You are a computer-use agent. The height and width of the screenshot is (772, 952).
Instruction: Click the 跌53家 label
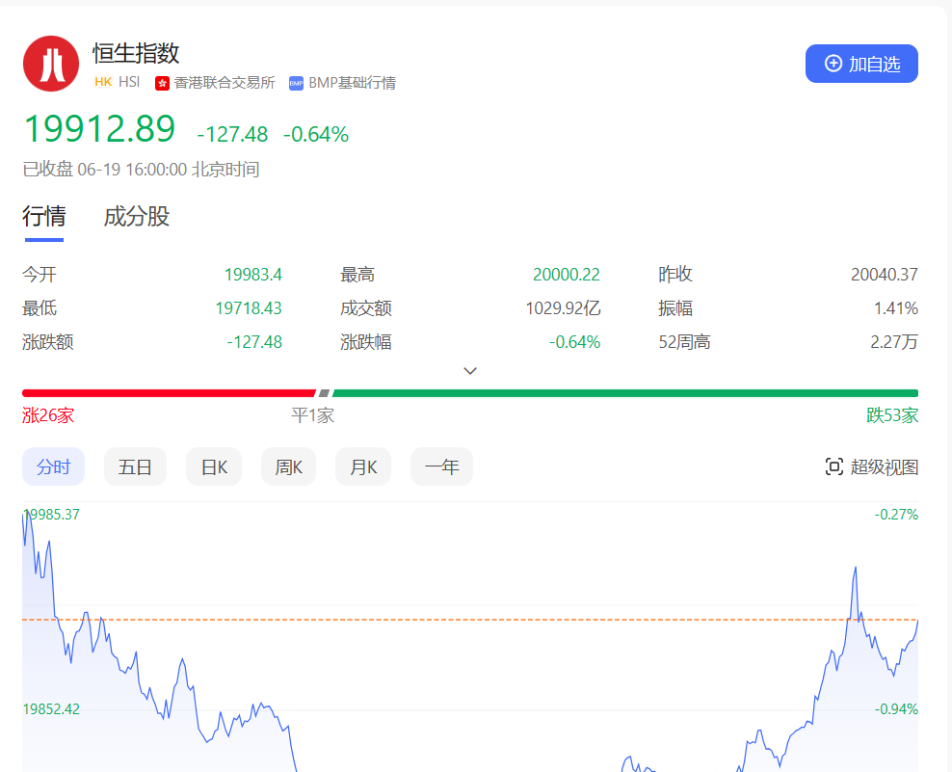892,415
